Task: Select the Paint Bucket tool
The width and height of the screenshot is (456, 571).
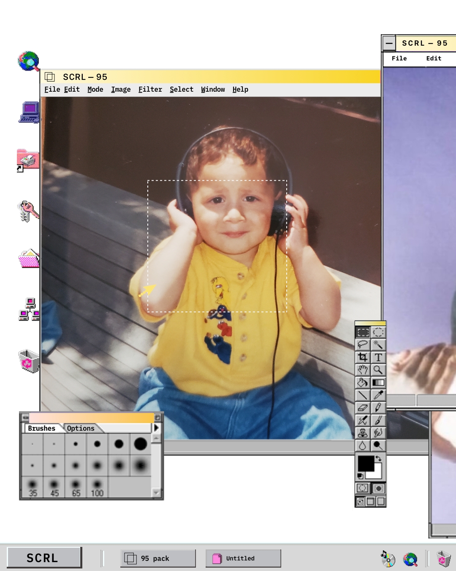Action: 363,383
